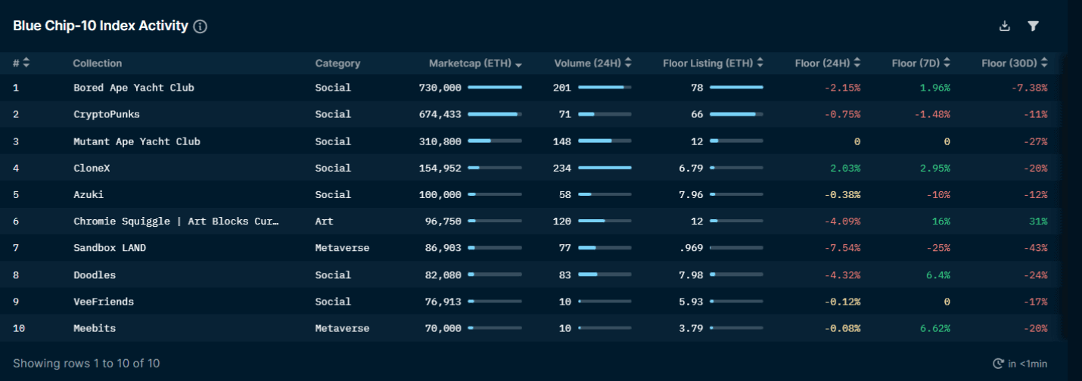Click the 6.62% floor 7D value
Screen dimensions: 1082x381
935,328
